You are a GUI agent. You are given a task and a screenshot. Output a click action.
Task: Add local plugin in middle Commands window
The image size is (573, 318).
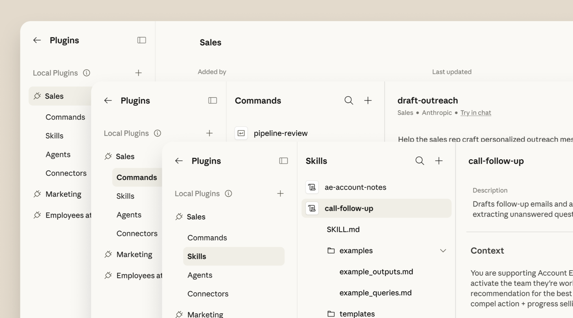pyautogui.click(x=209, y=133)
